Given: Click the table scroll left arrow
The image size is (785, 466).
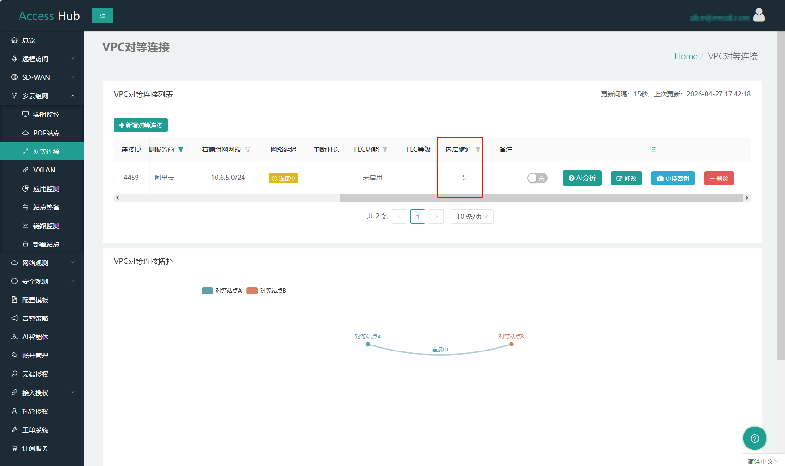Looking at the screenshot, I should coord(118,198).
